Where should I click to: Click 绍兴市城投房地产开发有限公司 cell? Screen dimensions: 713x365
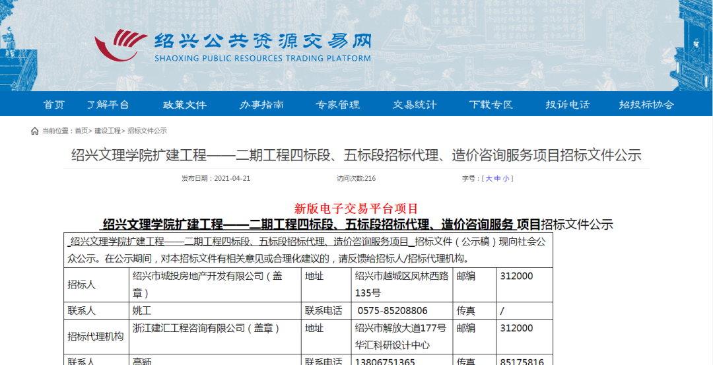pyautogui.click(x=215, y=284)
